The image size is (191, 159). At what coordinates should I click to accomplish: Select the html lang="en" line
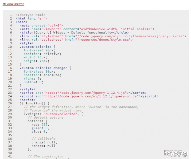pyautogui.click(x=32, y=18)
